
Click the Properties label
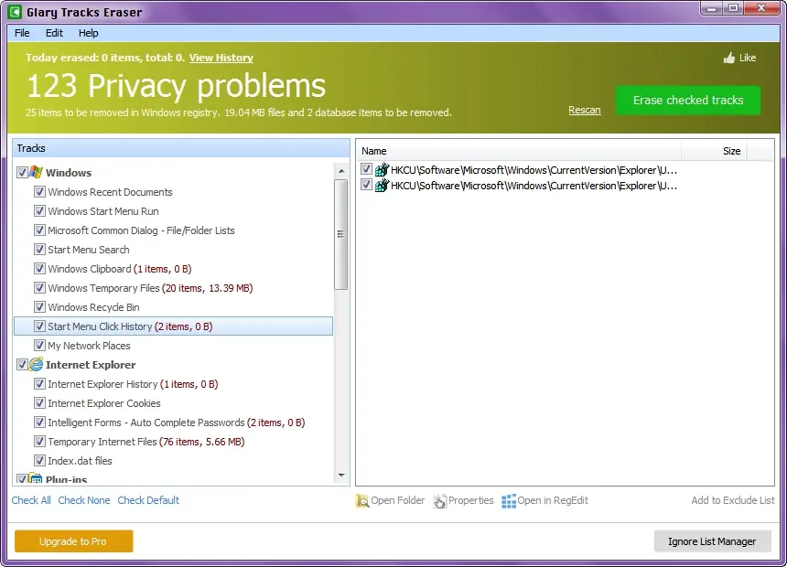click(470, 500)
